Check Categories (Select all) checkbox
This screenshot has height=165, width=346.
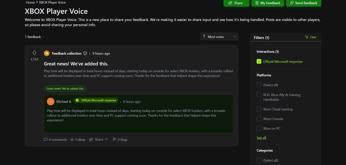point(259,160)
